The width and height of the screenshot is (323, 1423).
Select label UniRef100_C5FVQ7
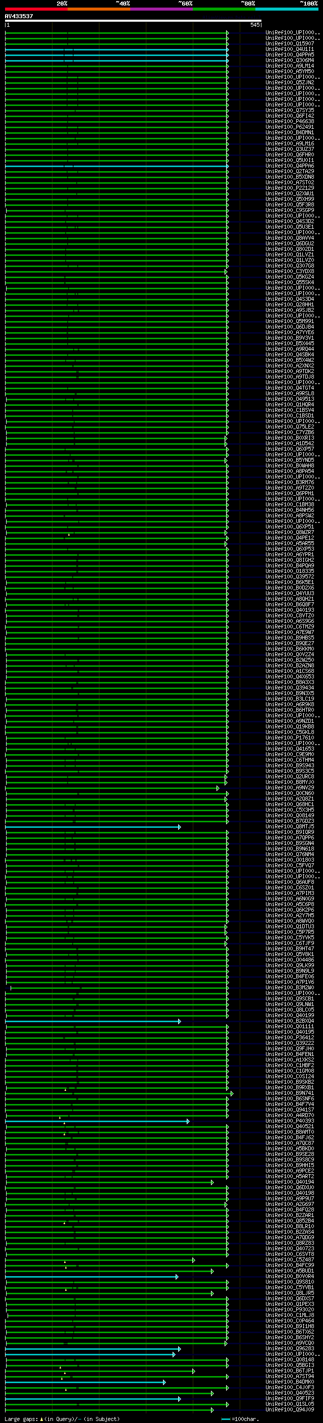point(290,866)
